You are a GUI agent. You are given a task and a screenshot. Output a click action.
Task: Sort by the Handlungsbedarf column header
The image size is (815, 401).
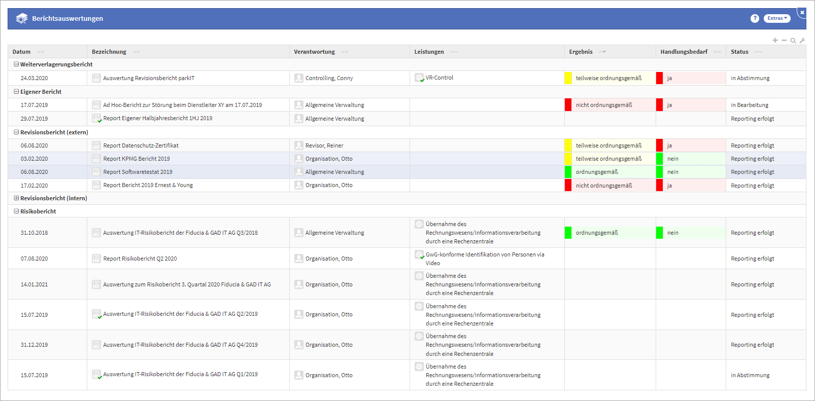click(x=684, y=52)
